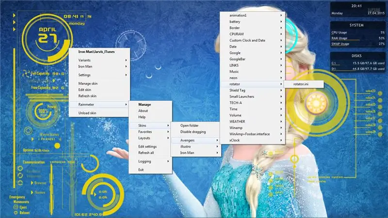Open the CPURAM skin entry
388x218 pixels.
click(x=252, y=34)
